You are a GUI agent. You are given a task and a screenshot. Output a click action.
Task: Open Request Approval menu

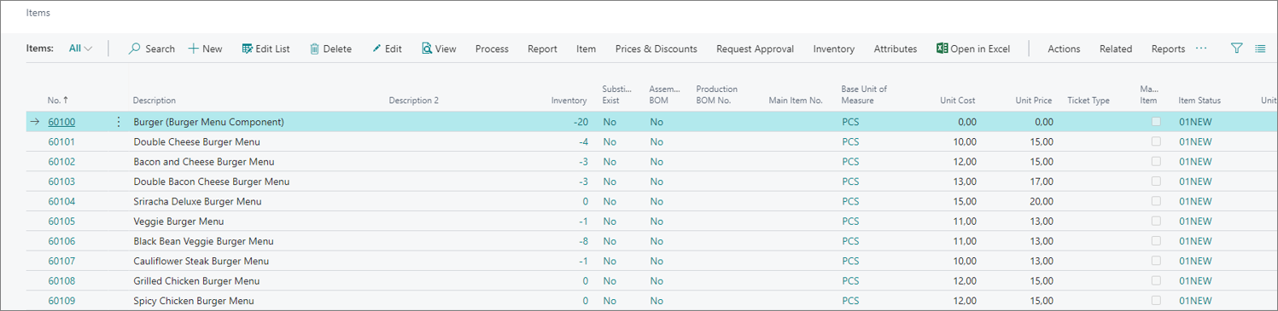click(x=755, y=49)
